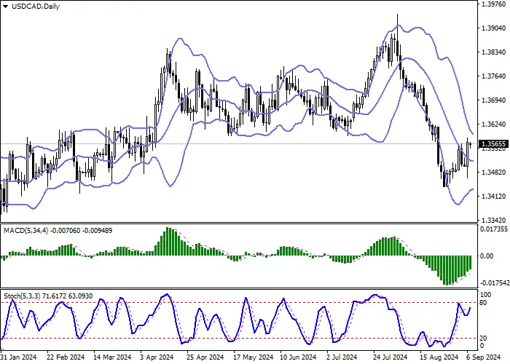The image size is (510, 364).
Task: Click the 14 Mar 2024 date label
Action: pos(112,357)
